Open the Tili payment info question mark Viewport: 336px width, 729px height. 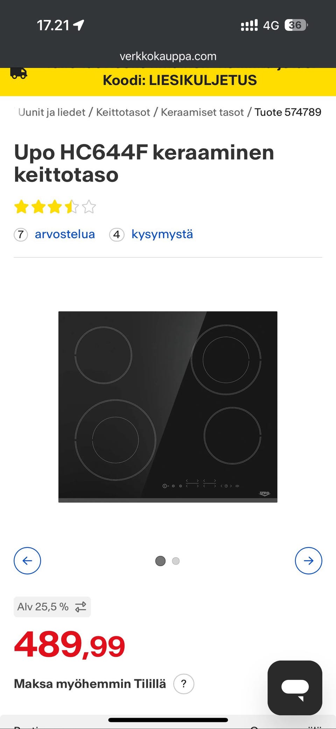pyautogui.click(x=184, y=683)
